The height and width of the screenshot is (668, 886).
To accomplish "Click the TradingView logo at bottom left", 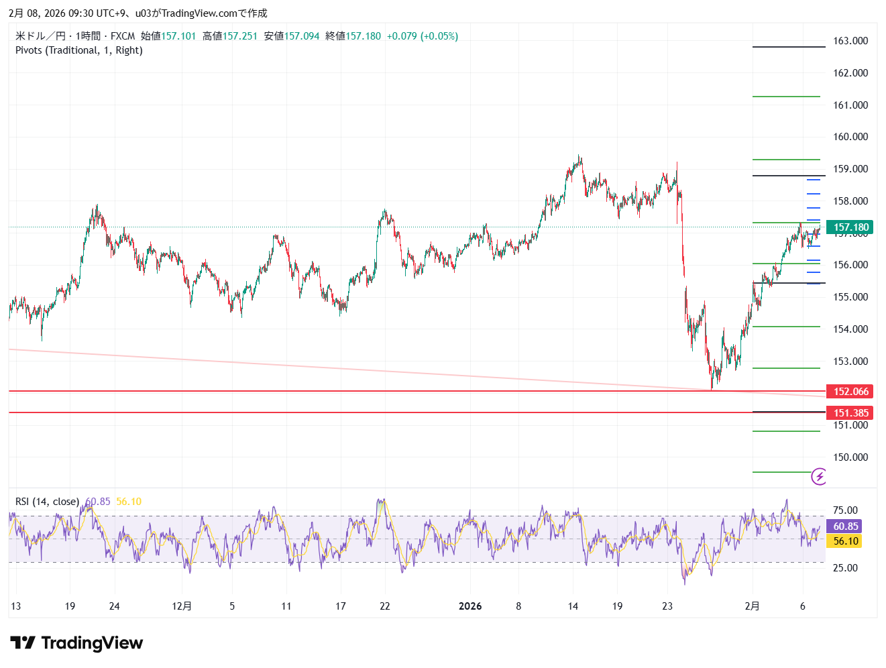I will click(x=76, y=643).
